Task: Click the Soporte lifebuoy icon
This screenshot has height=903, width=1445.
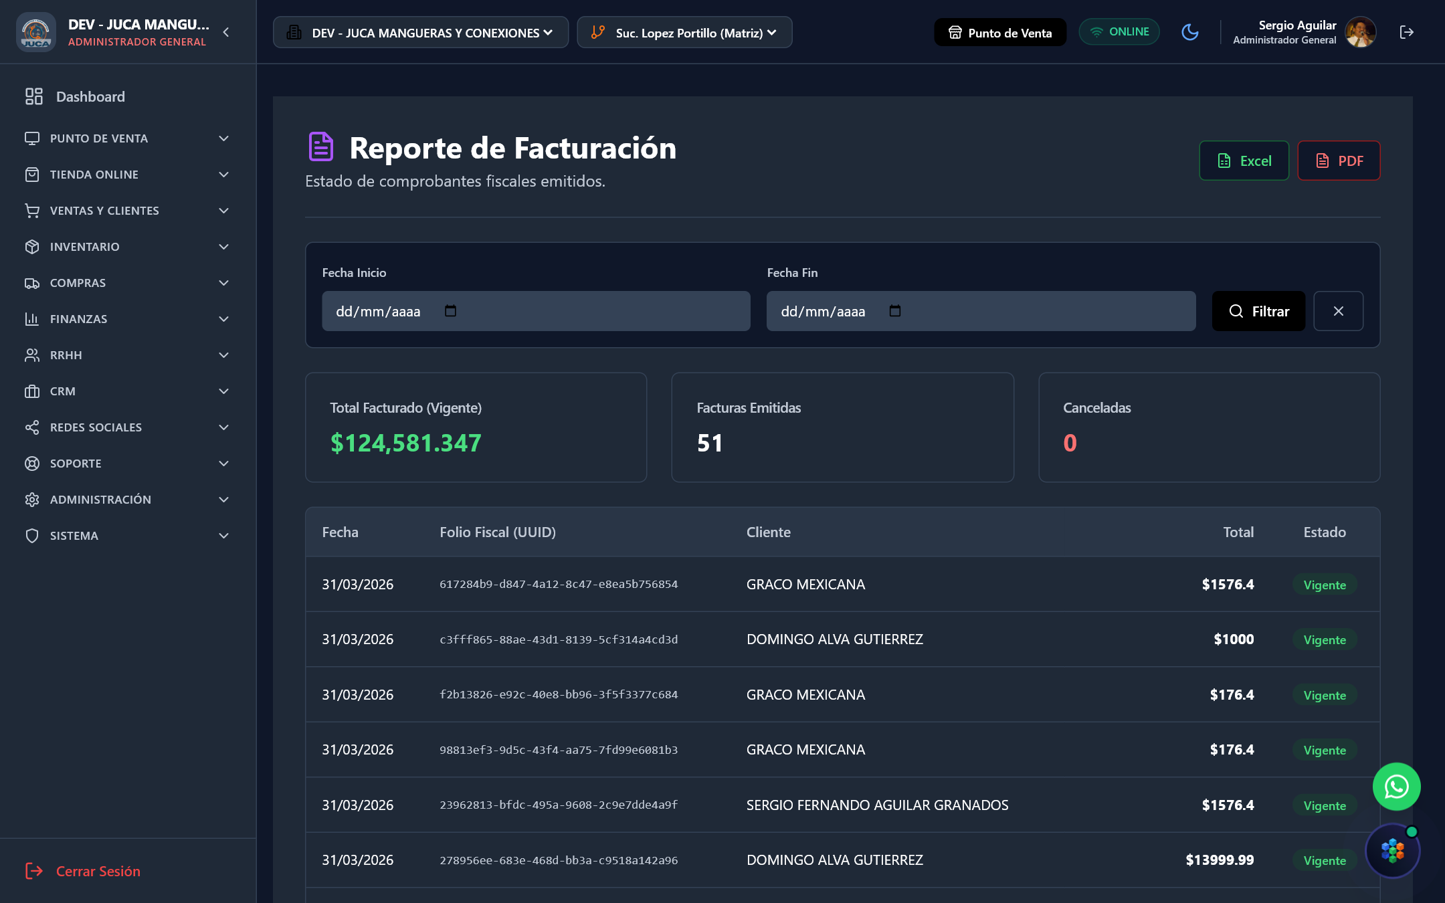Action: 32,464
